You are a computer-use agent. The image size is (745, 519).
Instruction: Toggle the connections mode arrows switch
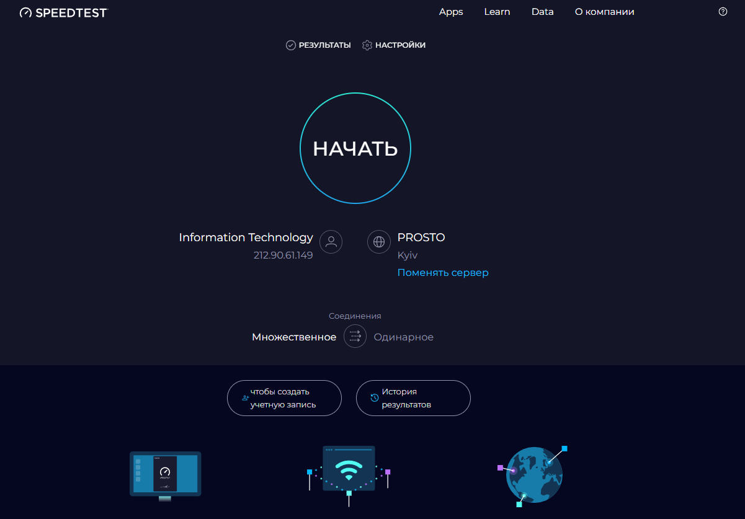[355, 337]
